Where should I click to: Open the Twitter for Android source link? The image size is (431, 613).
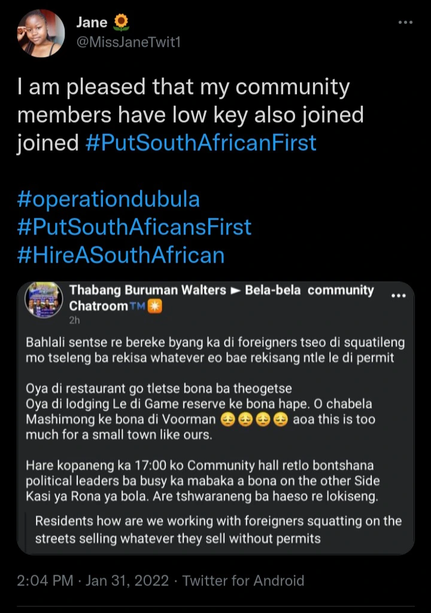coord(243,580)
